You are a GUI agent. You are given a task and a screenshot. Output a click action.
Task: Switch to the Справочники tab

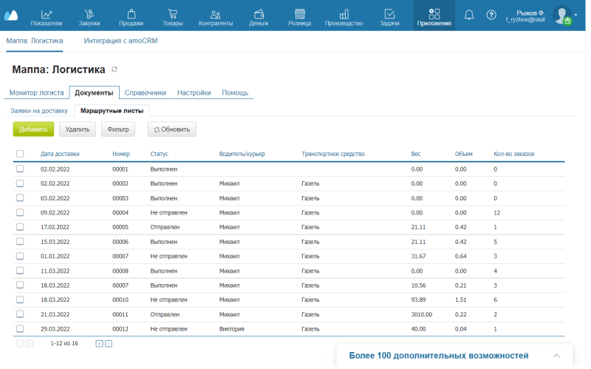point(145,93)
